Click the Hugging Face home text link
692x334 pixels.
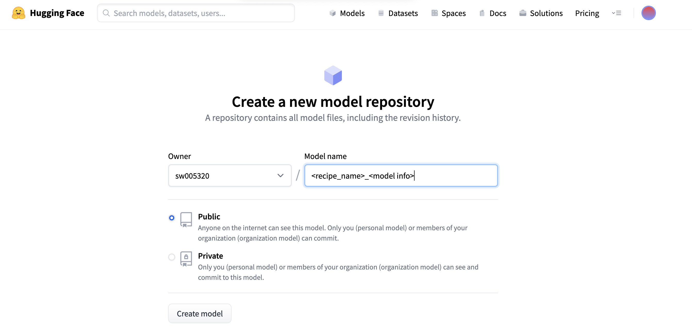[57, 13]
